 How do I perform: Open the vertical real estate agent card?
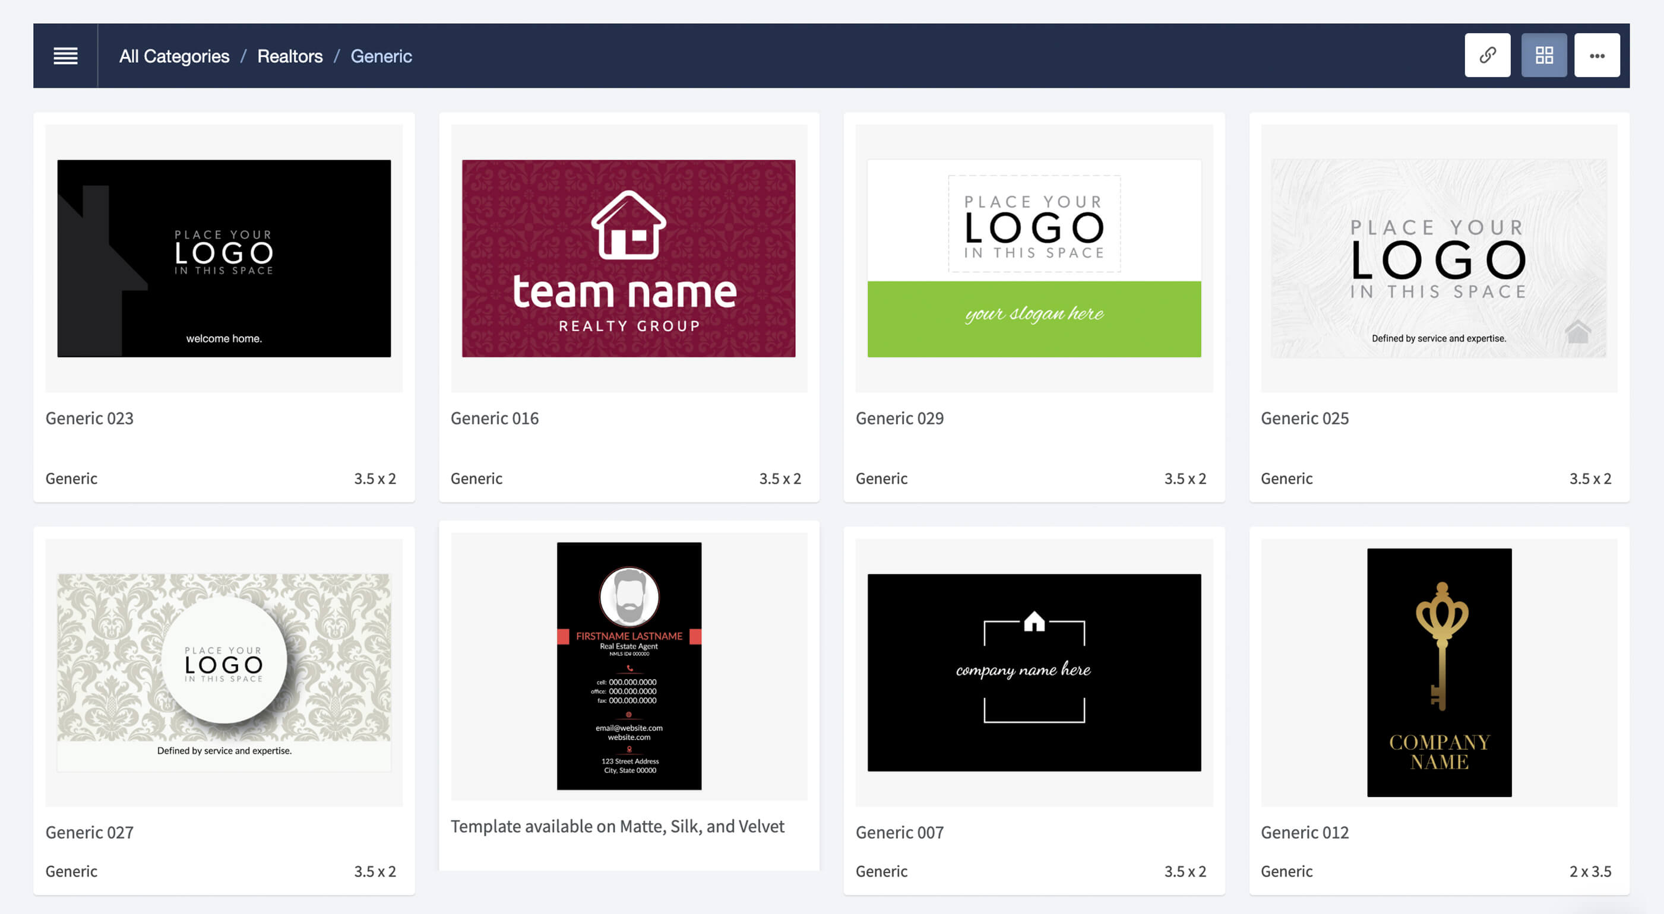(x=628, y=665)
